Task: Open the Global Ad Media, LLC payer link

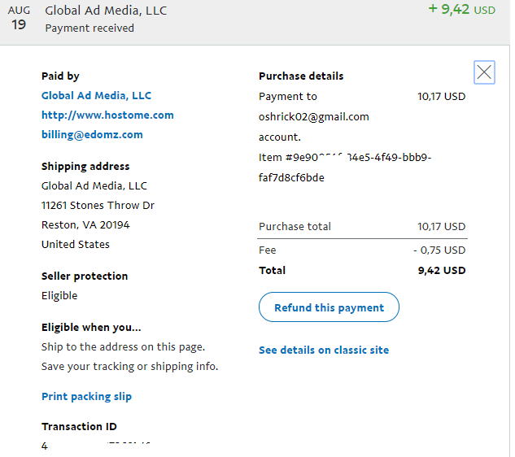Action: (96, 96)
